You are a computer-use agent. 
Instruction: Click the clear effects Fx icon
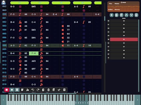tap(28, 90)
